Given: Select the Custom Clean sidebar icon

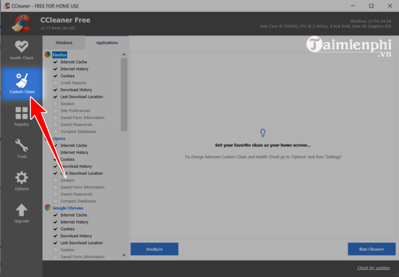Looking at the screenshot, I should pos(22,84).
